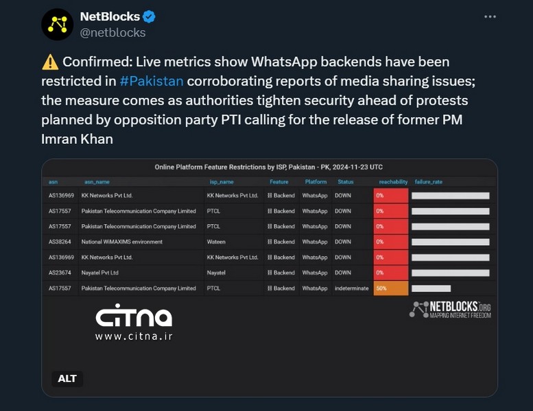The image size is (533, 411).
Task: Select the reachability column header
Action: [x=393, y=182]
